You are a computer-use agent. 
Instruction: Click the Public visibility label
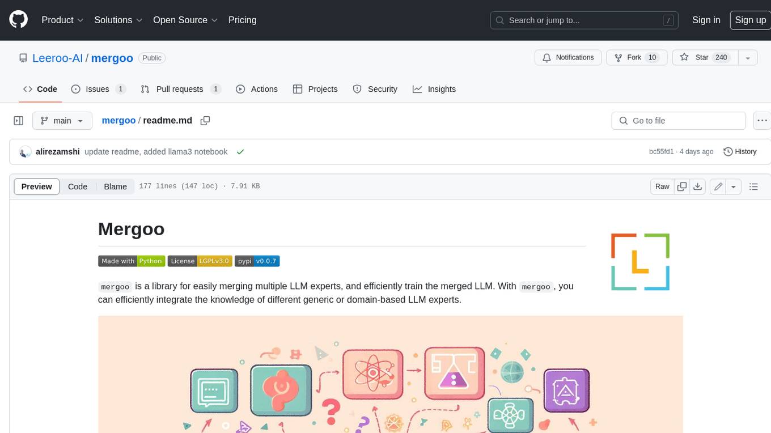click(152, 58)
